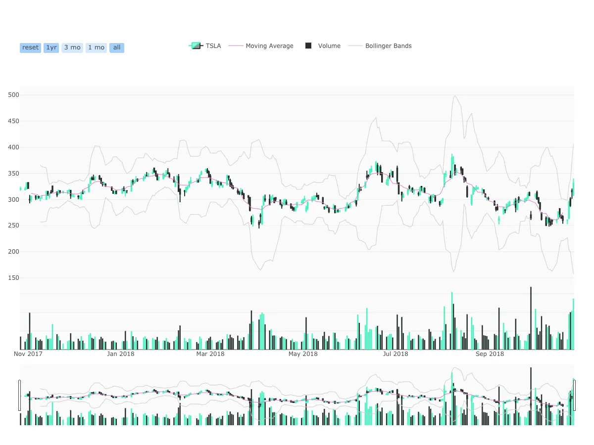
Task: Click the Jul 2018 axis label
Action: pyautogui.click(x=396, y=354)
